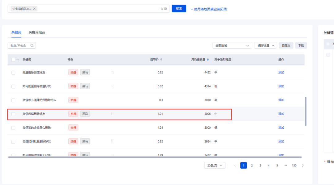Check the 批量删除微信好友 row checkbox
The height and width of the screenshot is (185, 334).
tap(13, 73)
